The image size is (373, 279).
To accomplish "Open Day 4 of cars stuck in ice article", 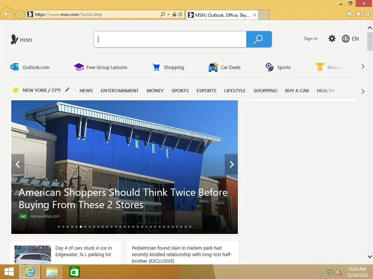I will (83, 251).
